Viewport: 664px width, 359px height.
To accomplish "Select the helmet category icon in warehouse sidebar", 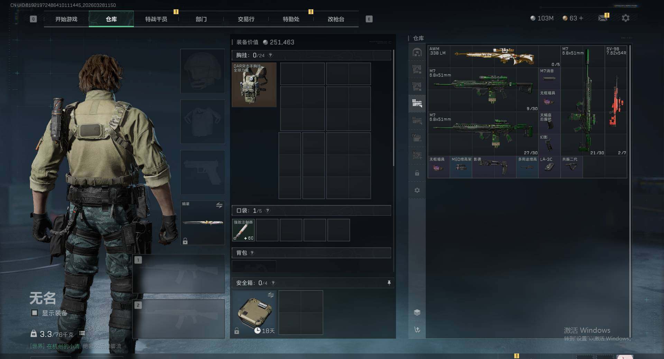I will coord(417,52).
